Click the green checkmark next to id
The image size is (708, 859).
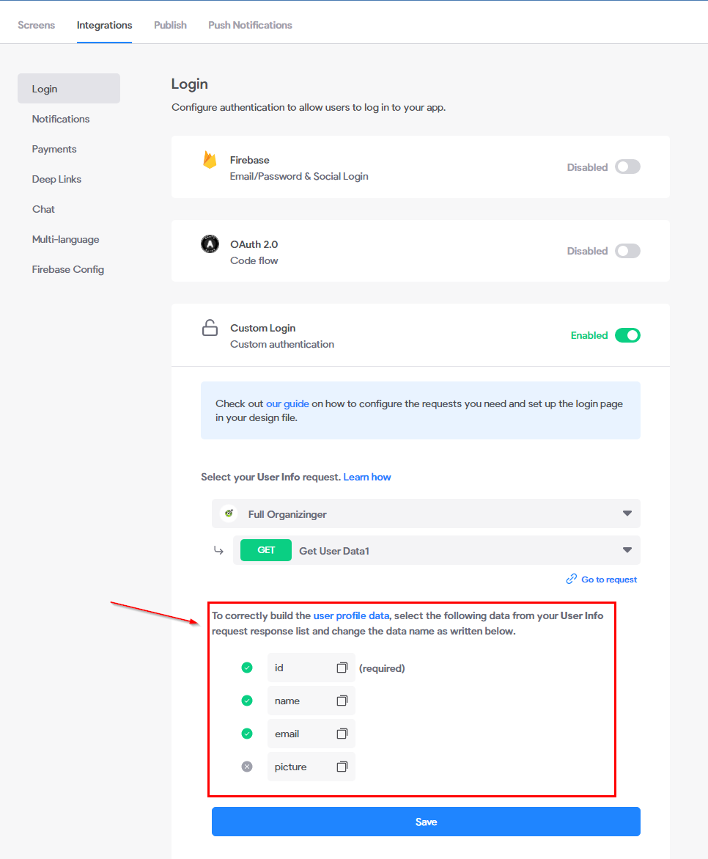pos(247,668)
